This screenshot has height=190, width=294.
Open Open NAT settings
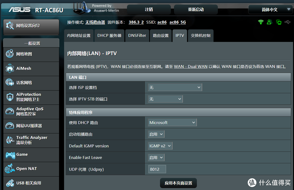pyautogui.click(x=25, y=169)
